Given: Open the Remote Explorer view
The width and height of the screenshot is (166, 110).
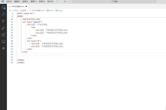Looking at the screenshot, I should pos(3,42).
